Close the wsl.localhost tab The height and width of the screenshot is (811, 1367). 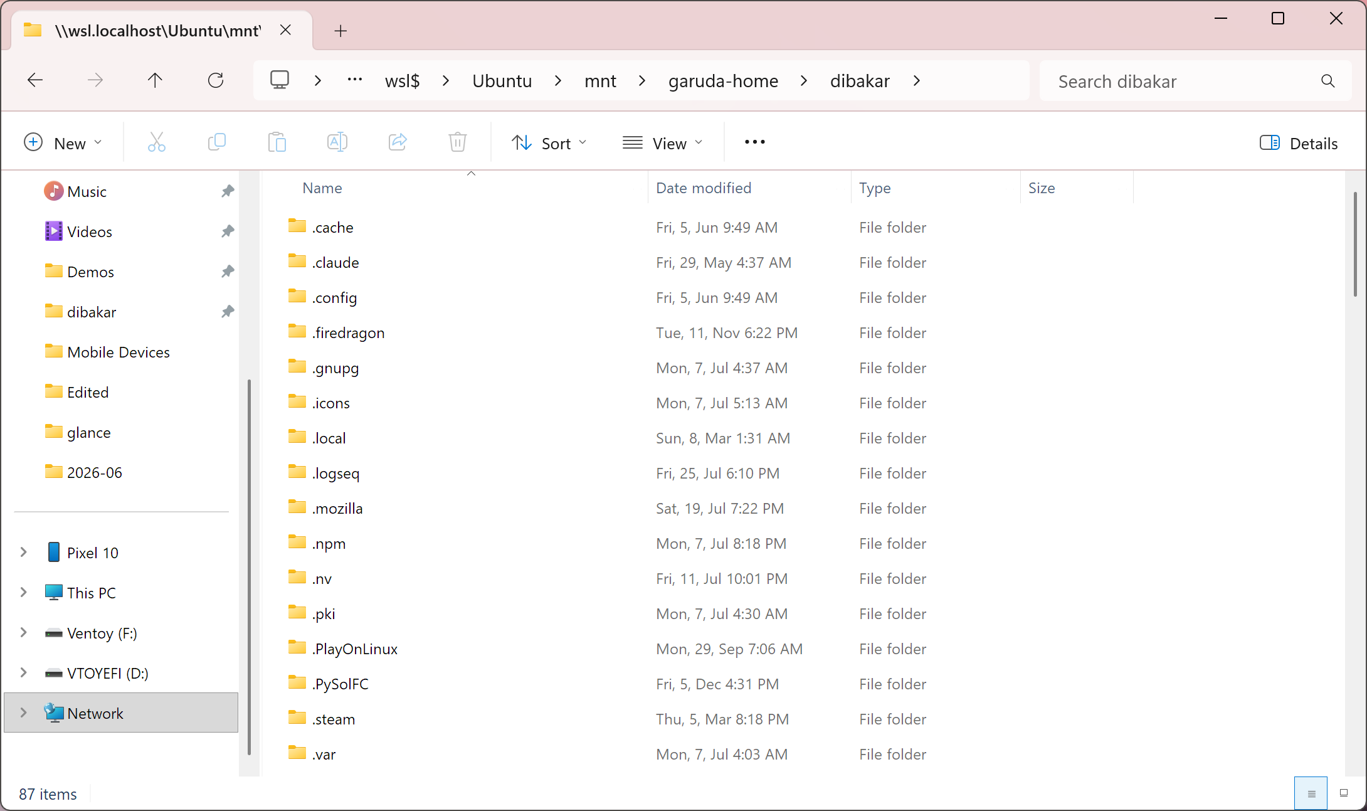(285, 30)
